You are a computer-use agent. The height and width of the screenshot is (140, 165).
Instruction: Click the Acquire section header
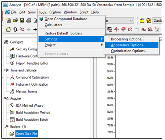coord(15,99)
